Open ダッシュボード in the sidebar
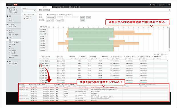 tap(13, 10)
